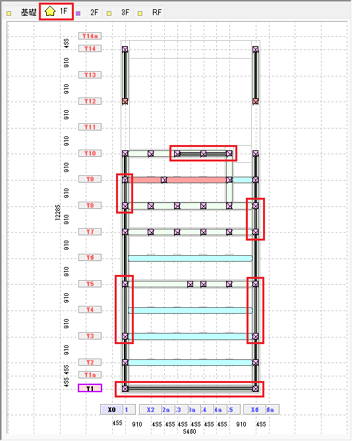
Task: Click the purple square icon beside 2F
Action: tap(78, 13)
